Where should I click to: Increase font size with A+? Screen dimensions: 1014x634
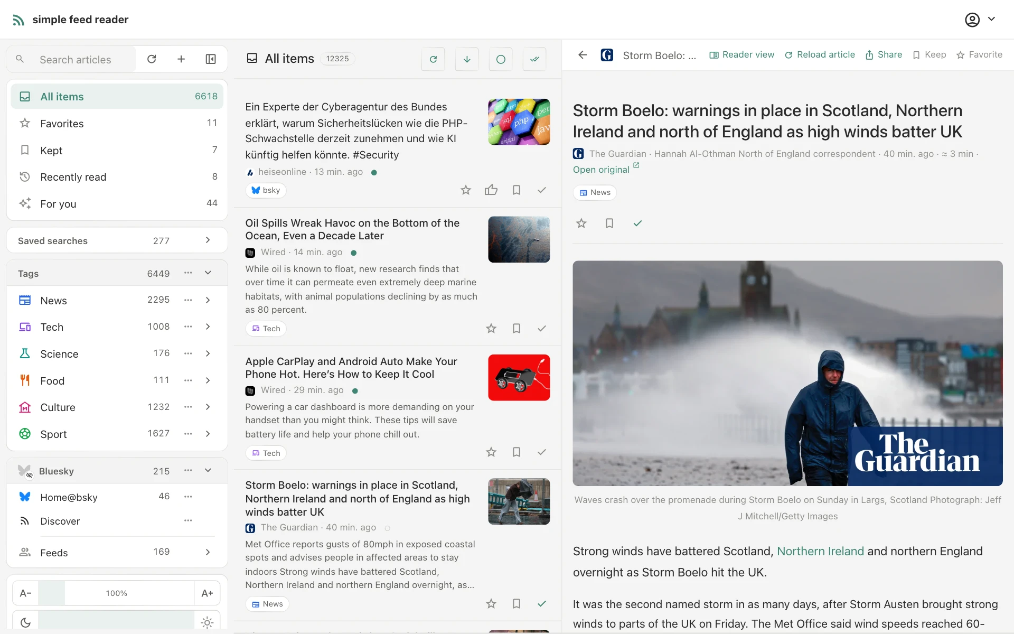tap(207, 593)
